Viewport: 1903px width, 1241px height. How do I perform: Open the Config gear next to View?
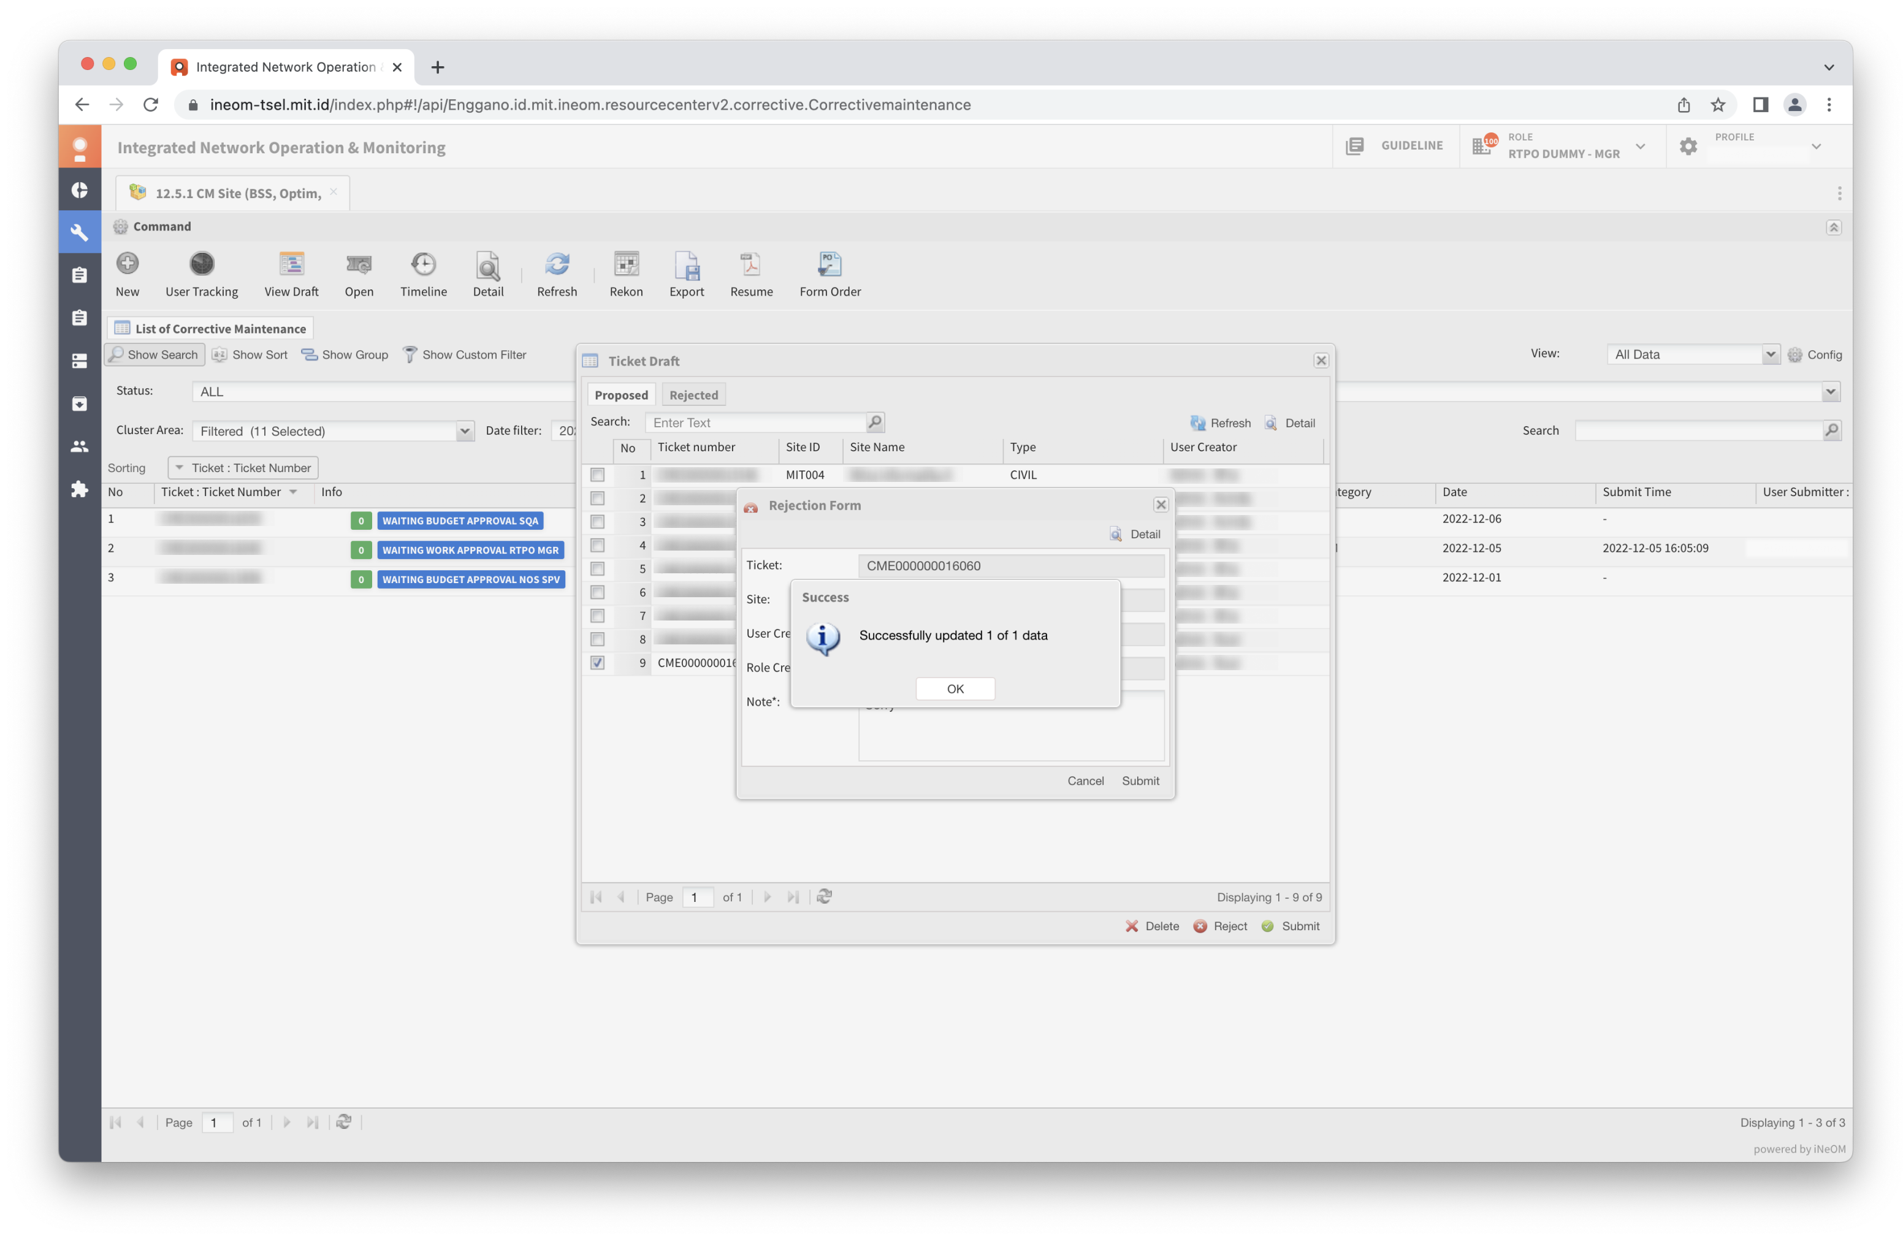click(x=1815, y=354)
